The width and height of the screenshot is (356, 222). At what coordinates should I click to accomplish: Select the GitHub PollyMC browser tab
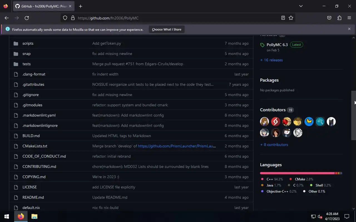[x=43, y=6]
